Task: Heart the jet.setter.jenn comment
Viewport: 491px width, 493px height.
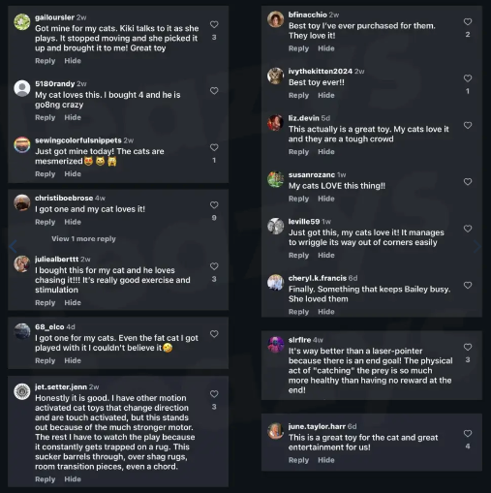Action: 214,394
